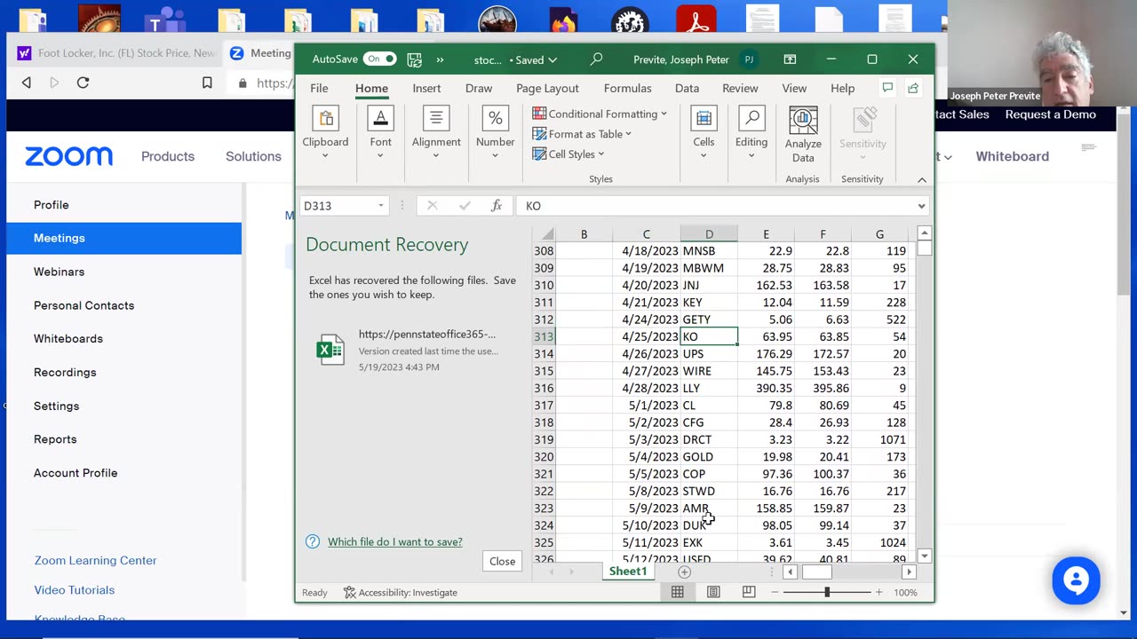Click the Insert Function fx icon
This screenshot has height=639, width=1137.
[497, 206]
